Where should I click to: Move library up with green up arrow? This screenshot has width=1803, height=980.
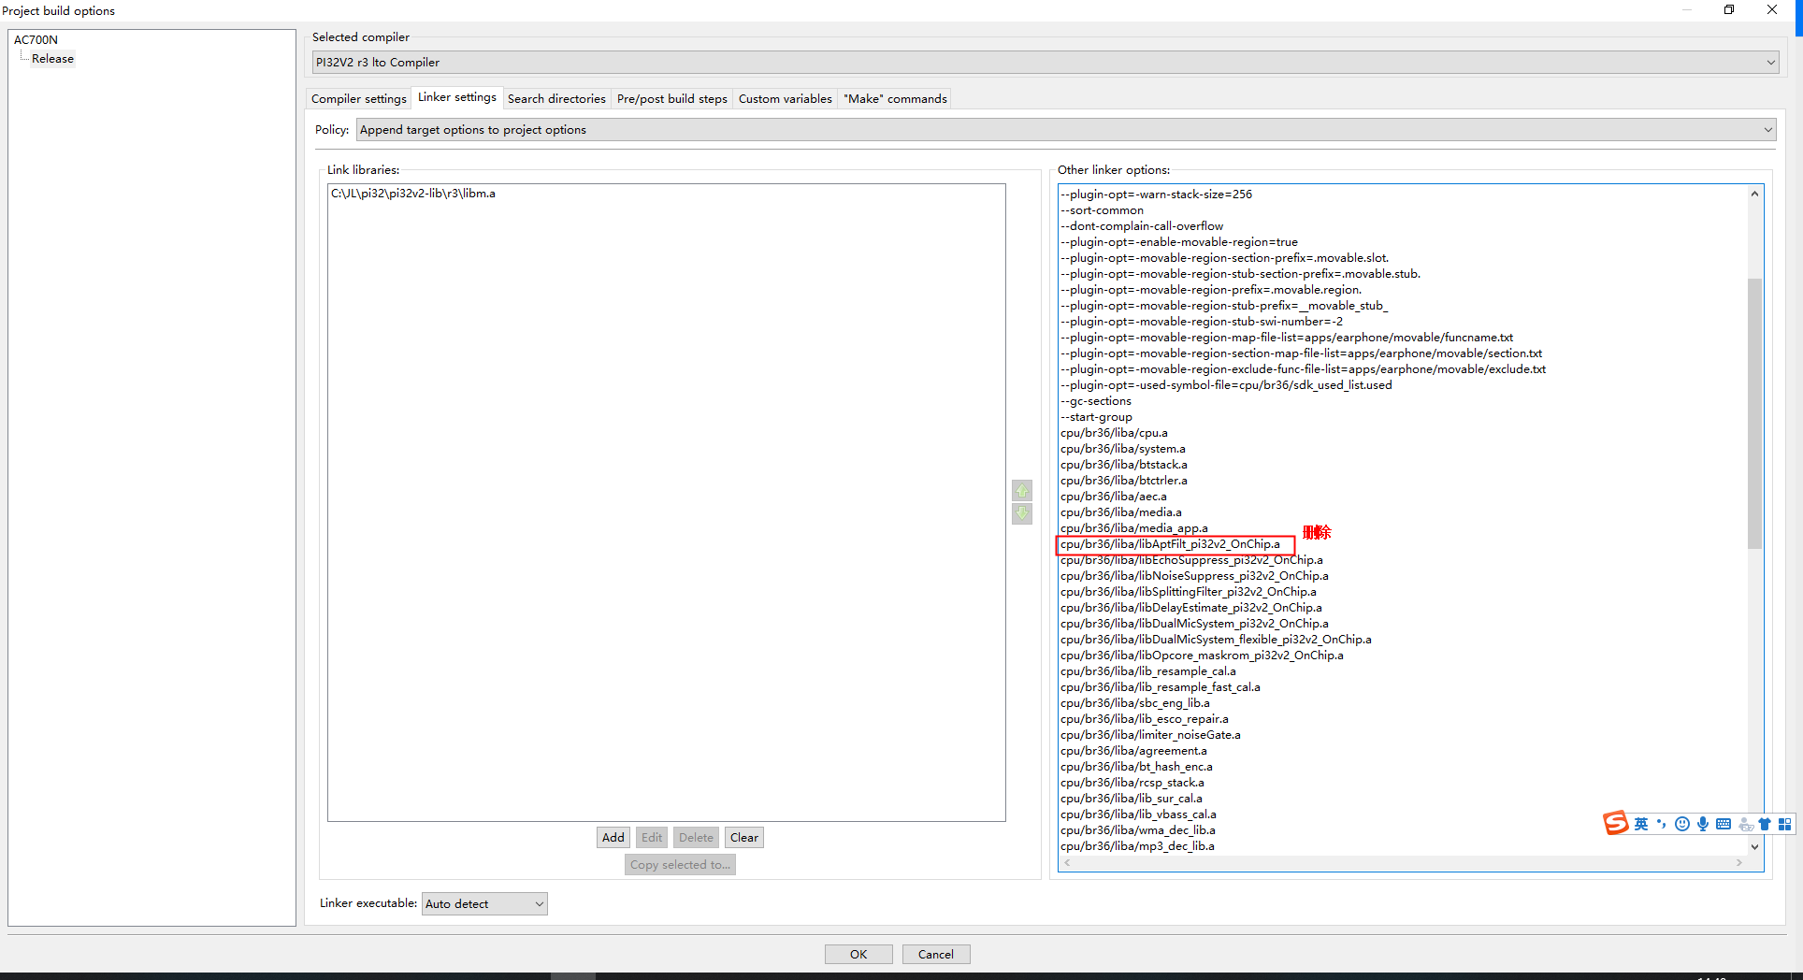point(1022,491)
